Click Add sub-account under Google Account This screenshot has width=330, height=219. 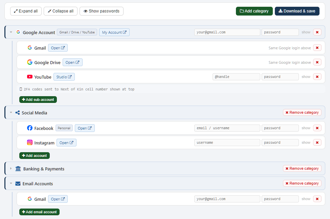click(38, 100)
